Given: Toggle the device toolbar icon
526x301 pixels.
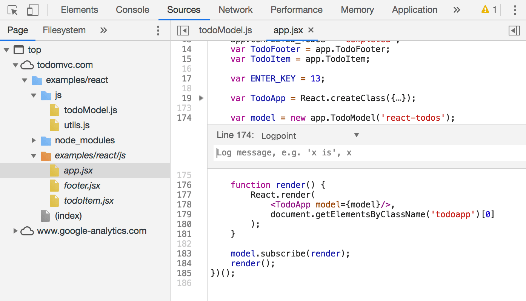Looking at the screenshot, I should tap(32, 9).
